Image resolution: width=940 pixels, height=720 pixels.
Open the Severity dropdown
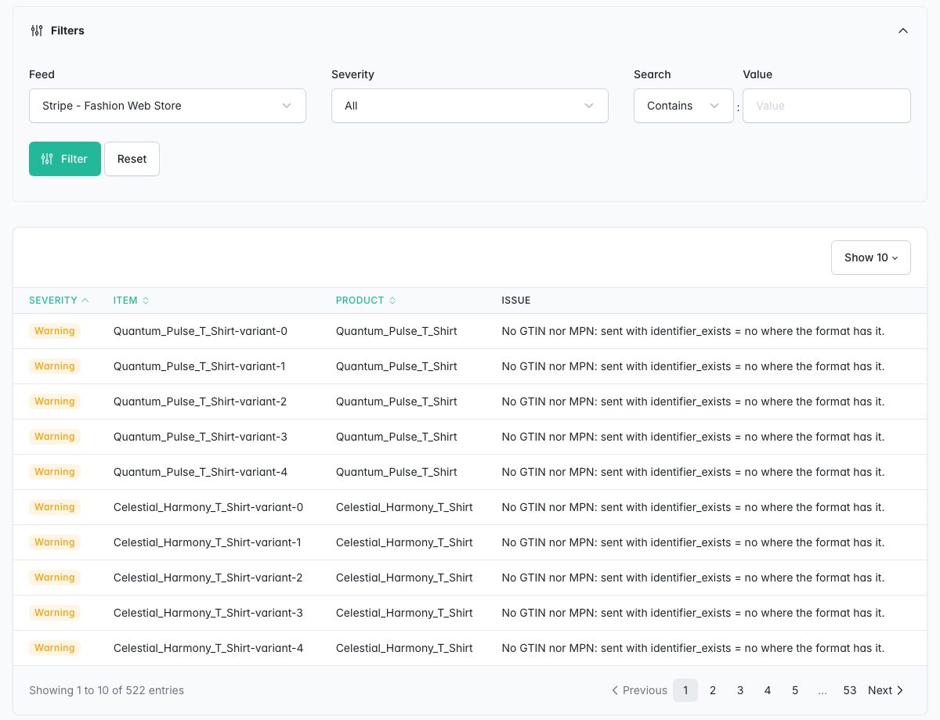[470, 106]
